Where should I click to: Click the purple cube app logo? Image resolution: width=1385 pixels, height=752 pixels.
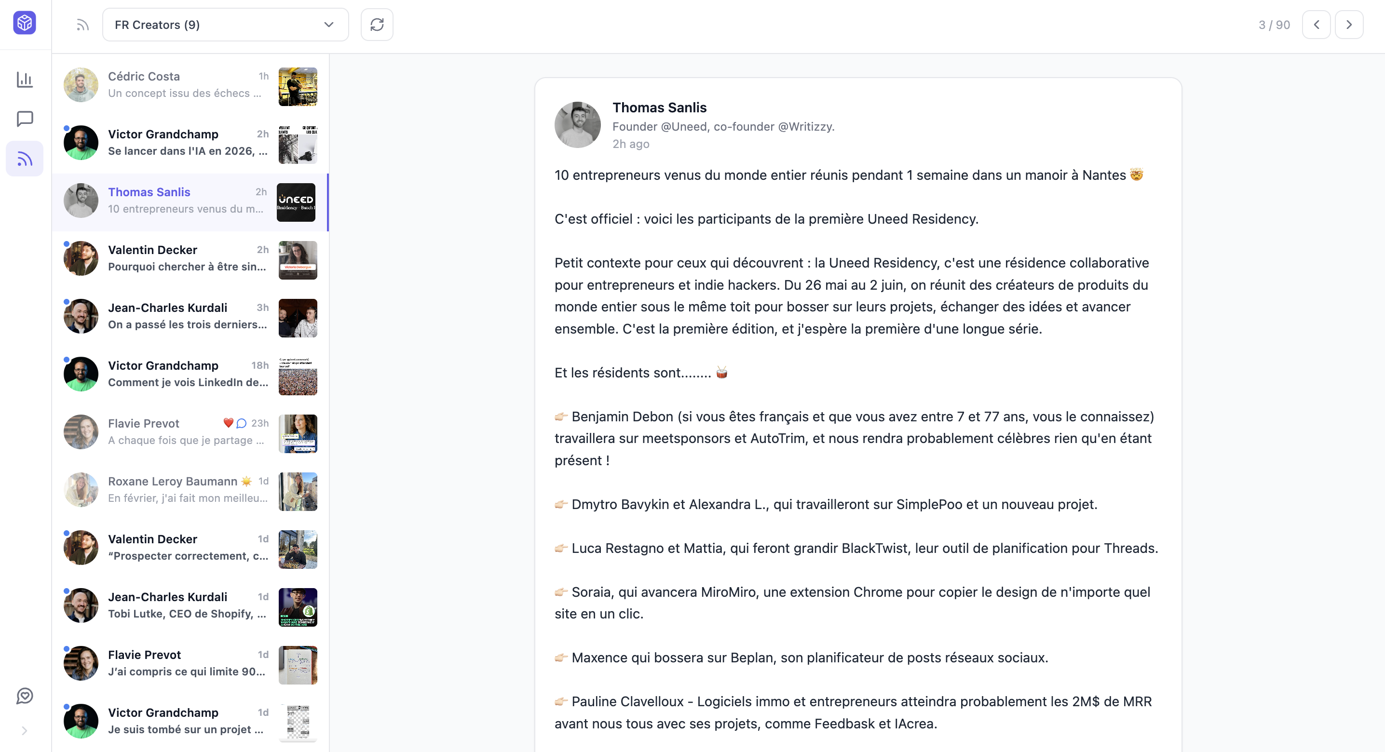[25, 23]
